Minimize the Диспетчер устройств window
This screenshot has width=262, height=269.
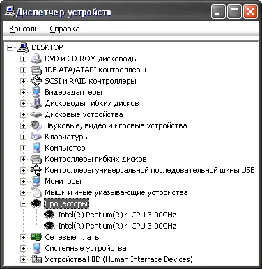pos(218,12)
